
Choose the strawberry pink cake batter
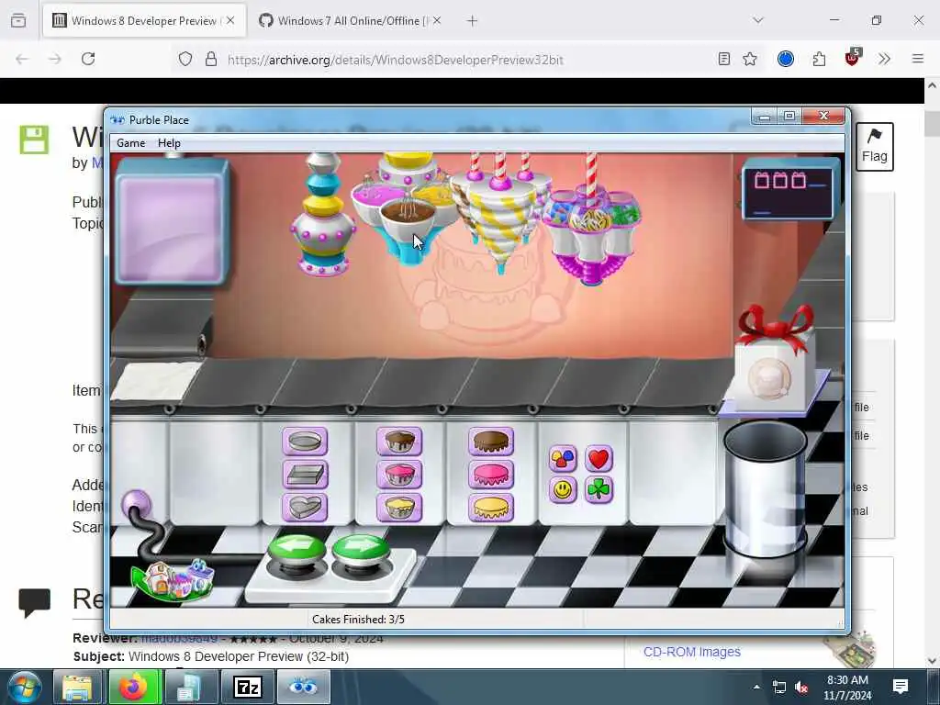(399, 475)
